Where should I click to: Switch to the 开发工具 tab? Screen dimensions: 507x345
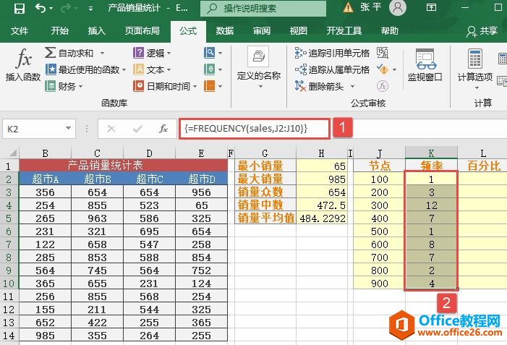click(344, 31)
